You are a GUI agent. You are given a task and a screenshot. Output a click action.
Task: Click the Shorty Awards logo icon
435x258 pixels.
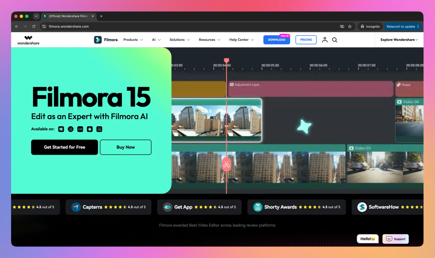[x=257, y=207]
